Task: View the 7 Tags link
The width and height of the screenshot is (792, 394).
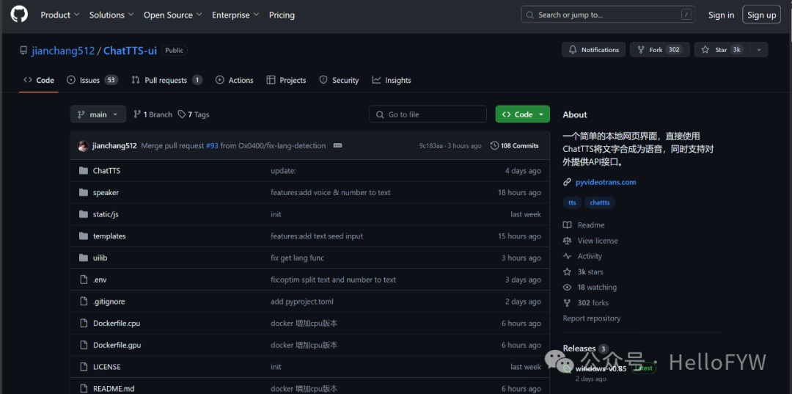Action: pyautogui.click(x=194, y=114)
